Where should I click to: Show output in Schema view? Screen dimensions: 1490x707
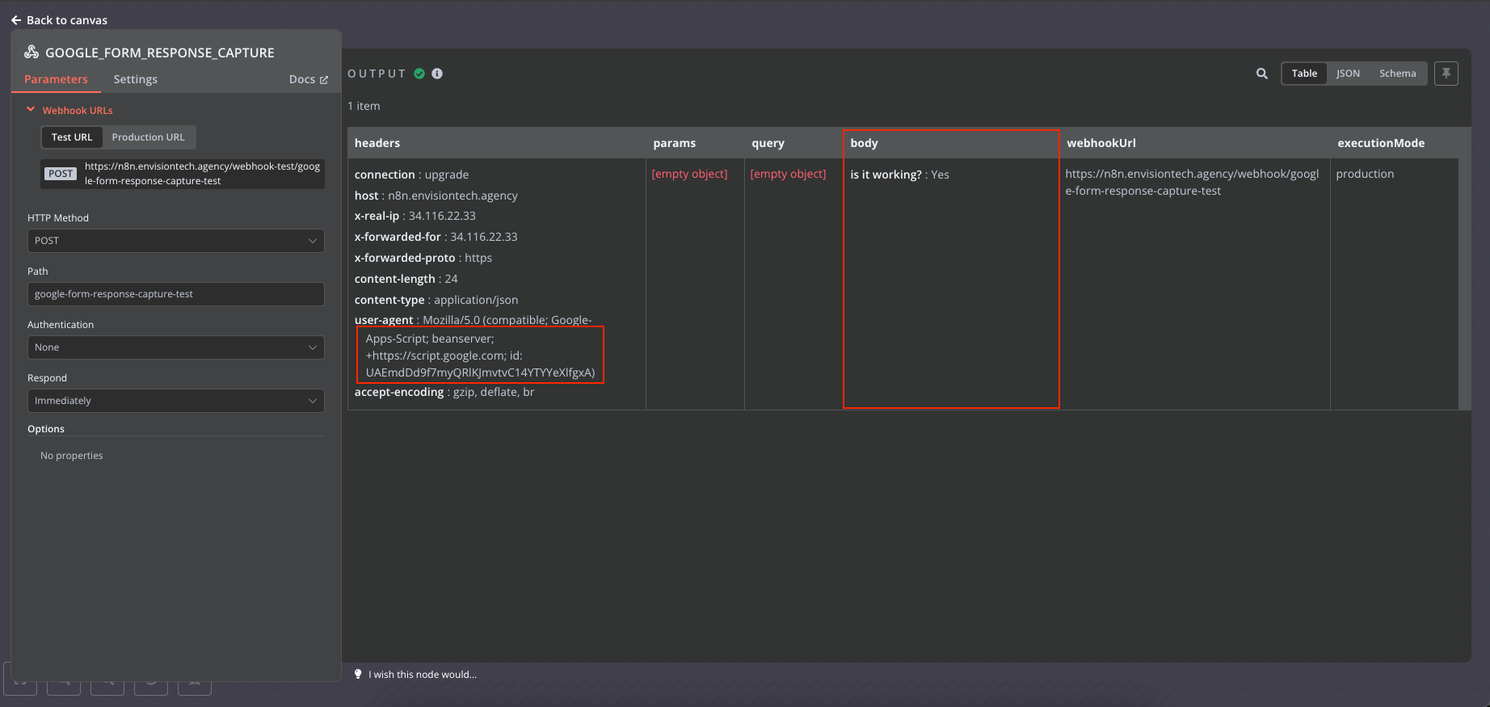(1397, 74)
